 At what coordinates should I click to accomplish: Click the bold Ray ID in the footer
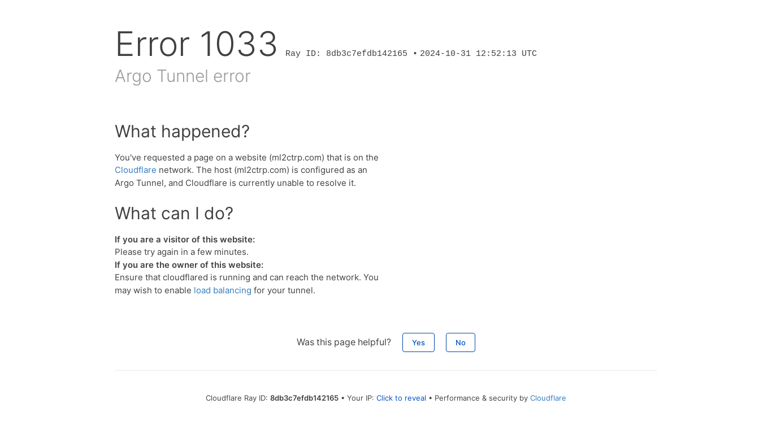[304, 398]
